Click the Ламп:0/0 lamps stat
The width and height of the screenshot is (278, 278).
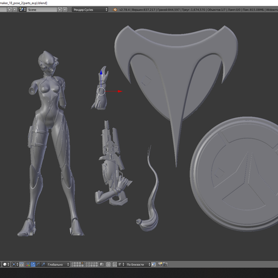[x=234, y=10]
